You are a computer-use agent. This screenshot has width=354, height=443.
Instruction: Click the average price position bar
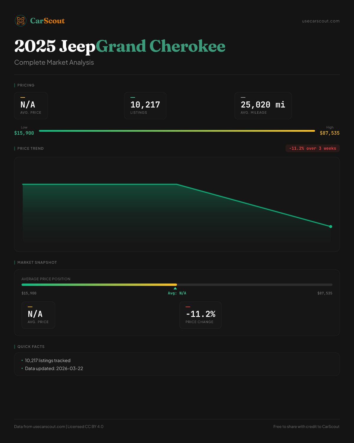(x=177, y=285)
